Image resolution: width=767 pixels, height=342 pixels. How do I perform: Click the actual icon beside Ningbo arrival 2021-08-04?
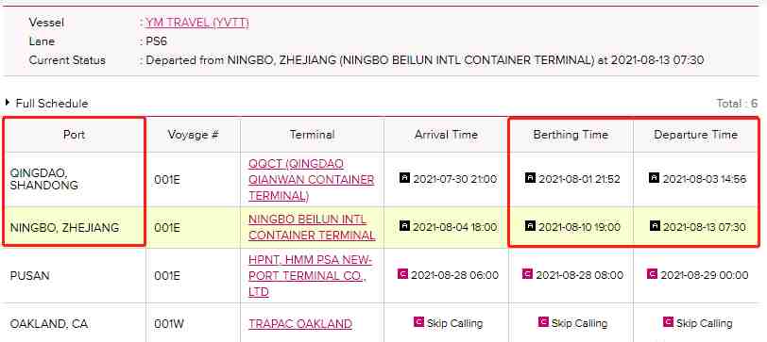pyautogui.click(x=404, y=226)
